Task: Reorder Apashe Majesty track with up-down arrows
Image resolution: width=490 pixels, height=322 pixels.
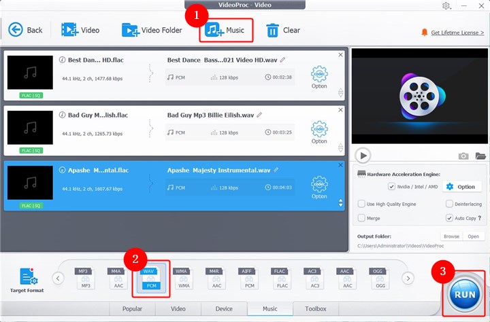Action: [341, 203]
